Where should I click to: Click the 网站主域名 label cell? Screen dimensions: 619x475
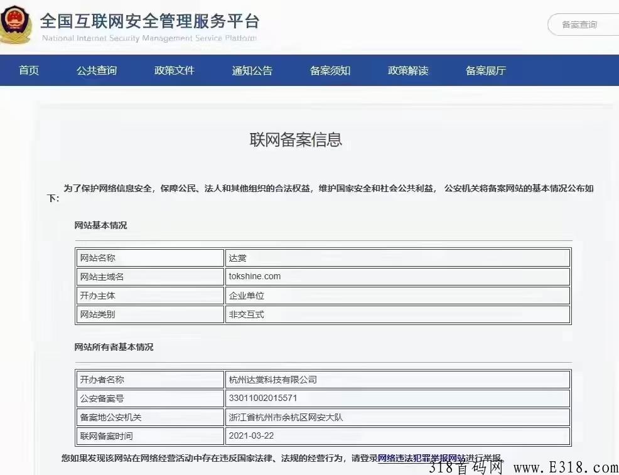click(150, 277)
